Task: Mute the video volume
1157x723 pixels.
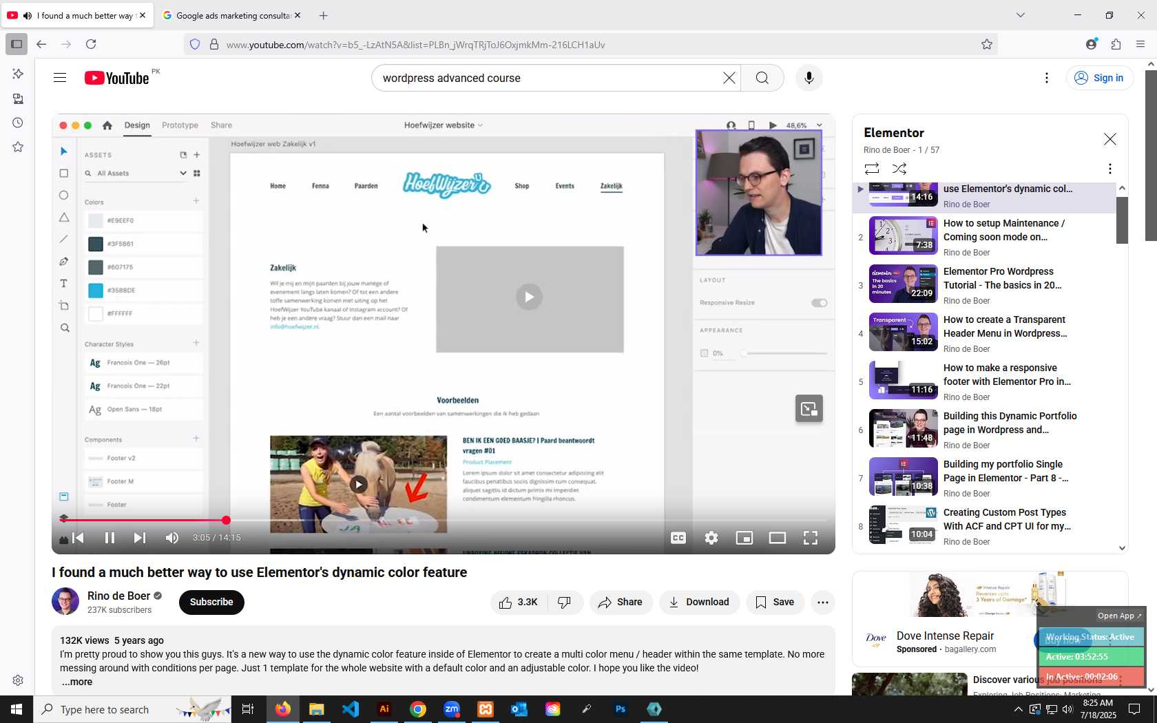Action: tap(172, 538)
